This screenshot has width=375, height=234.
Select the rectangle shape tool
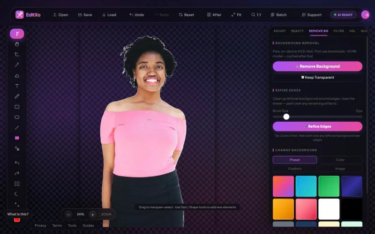click(x=17, y=107)
